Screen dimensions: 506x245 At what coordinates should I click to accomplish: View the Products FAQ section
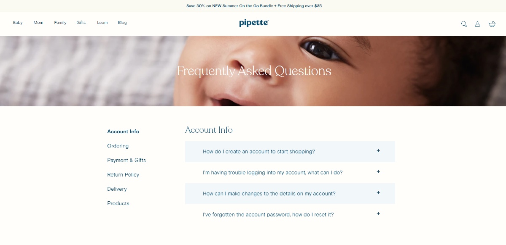coord(118,203)
